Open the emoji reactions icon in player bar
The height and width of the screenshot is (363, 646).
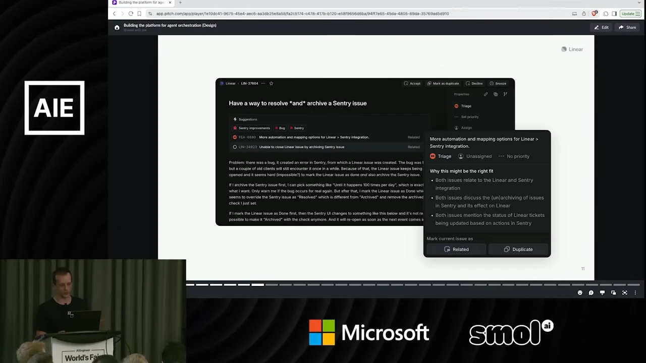[580, 292]
